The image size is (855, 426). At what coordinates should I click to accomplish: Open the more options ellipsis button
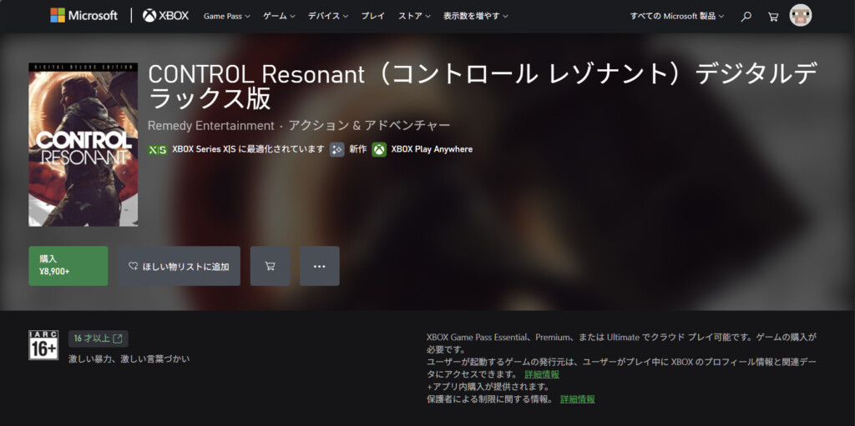(x=320, y=266)
